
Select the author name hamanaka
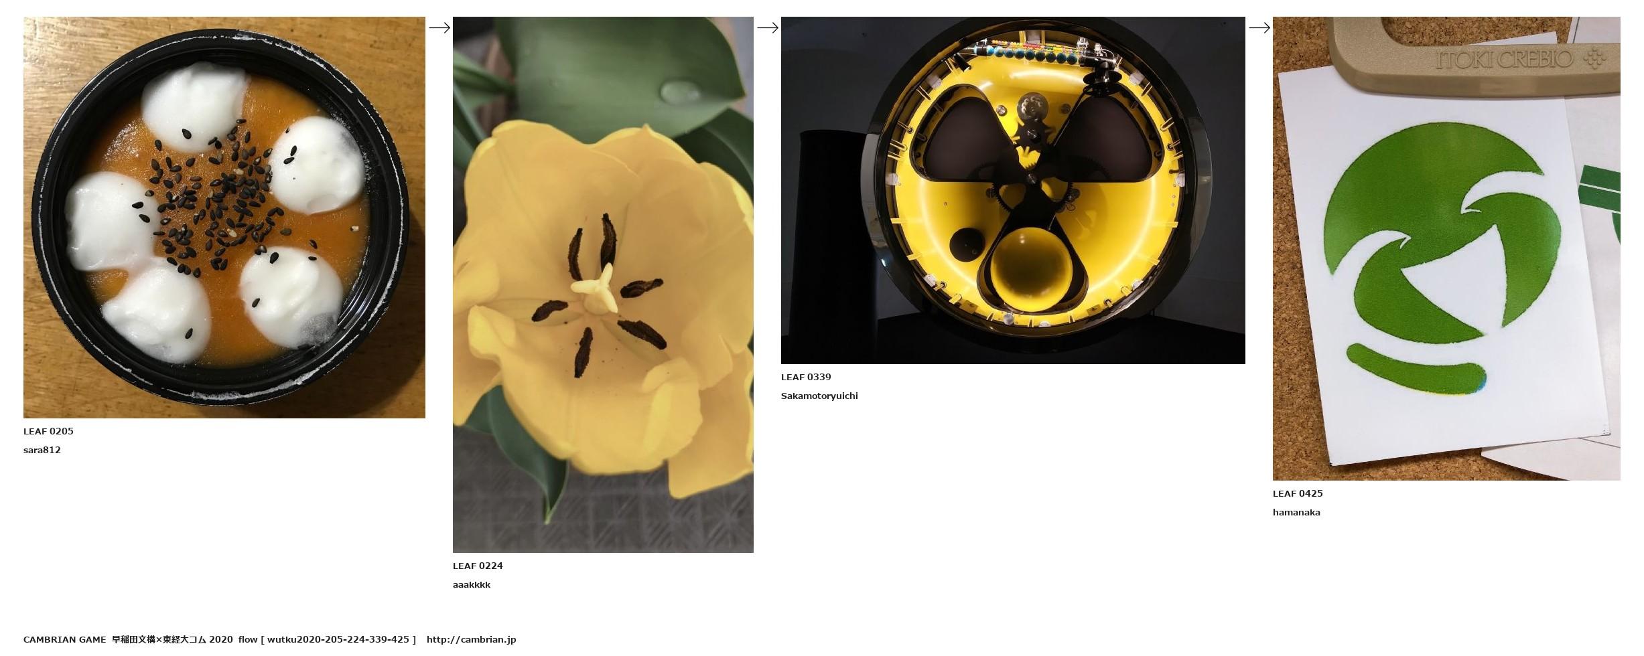[1296, 512]
